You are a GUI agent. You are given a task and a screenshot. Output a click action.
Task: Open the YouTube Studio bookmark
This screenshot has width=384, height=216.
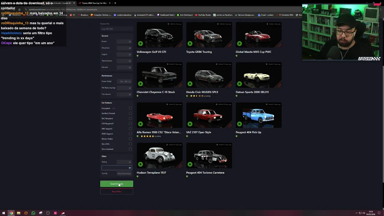203,15
